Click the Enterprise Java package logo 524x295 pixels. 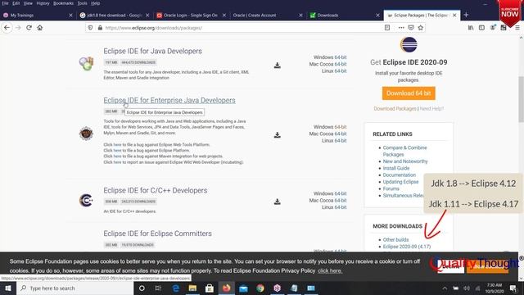[86, 134]
